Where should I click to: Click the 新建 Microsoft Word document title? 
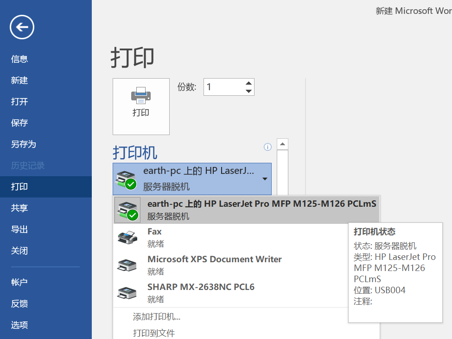tap(414, 11)
